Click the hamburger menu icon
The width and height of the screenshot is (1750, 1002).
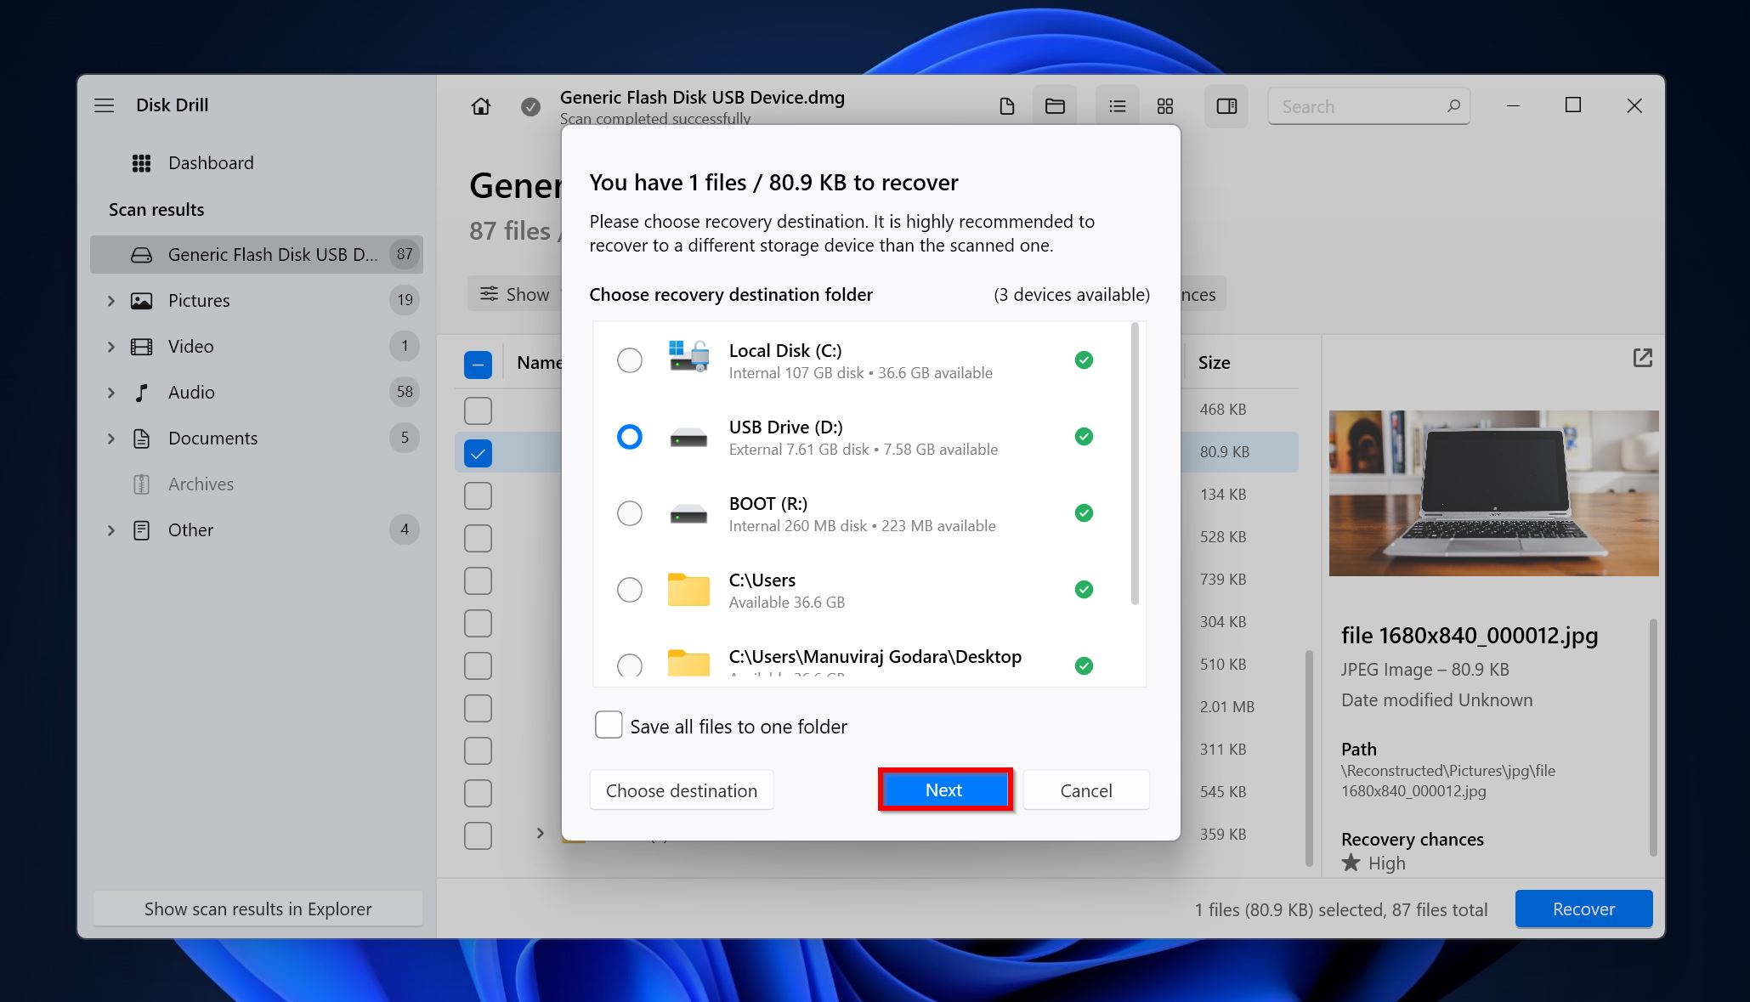point(105,105)
